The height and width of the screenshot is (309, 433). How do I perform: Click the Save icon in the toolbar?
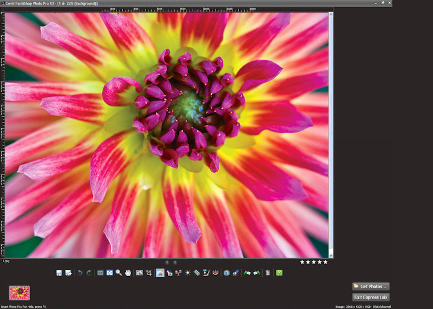coord(59,272)
